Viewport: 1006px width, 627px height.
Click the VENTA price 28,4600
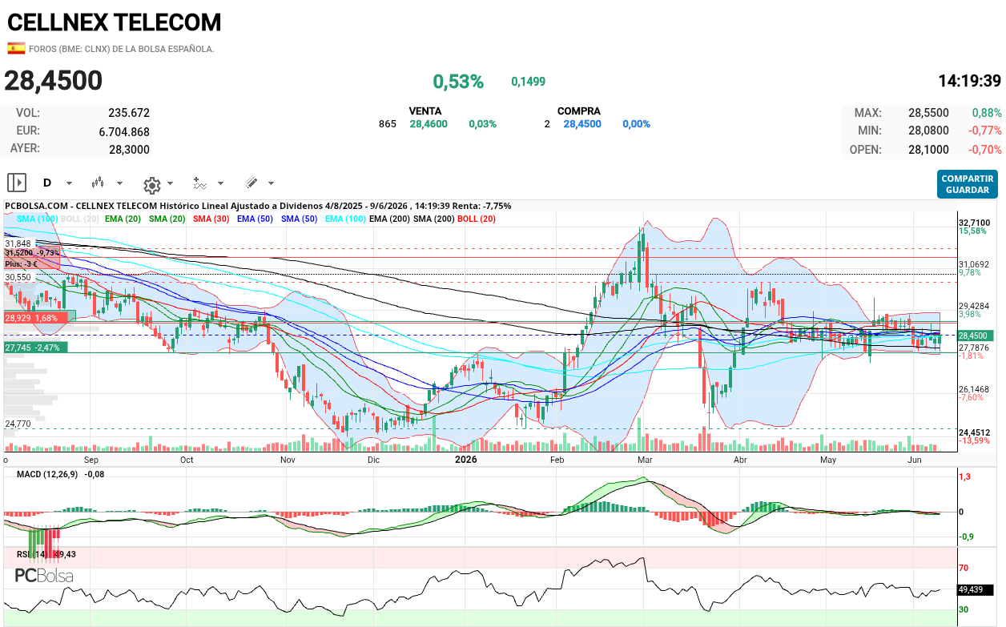point(429,124)
